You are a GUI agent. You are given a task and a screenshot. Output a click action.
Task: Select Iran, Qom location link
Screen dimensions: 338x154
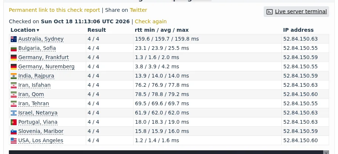[31, 94]
